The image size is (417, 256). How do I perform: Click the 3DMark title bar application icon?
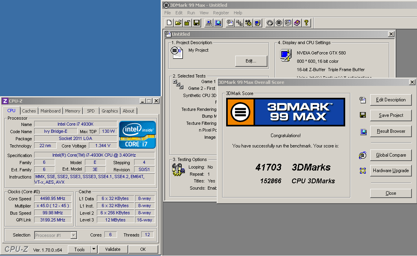point(166,5)
